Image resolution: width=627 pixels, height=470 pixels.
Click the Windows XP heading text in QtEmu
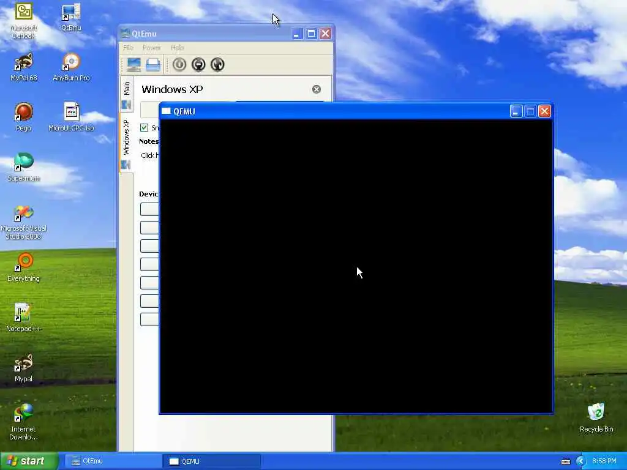(x=172, y=89)
